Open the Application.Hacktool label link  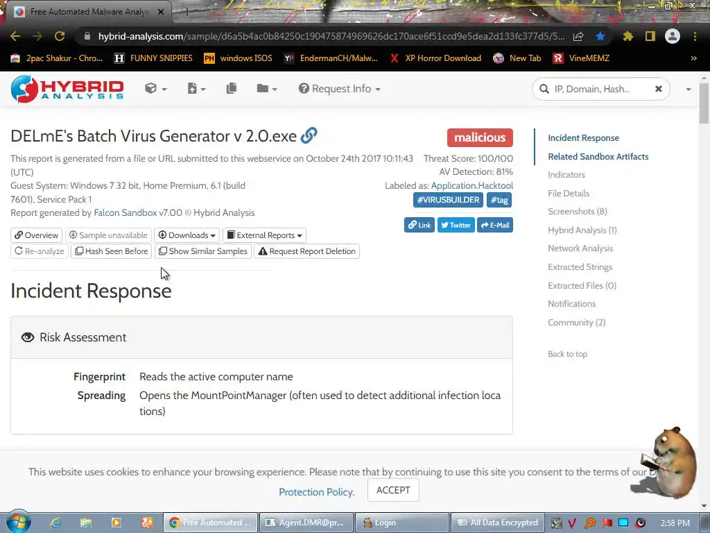coord(471,185)
